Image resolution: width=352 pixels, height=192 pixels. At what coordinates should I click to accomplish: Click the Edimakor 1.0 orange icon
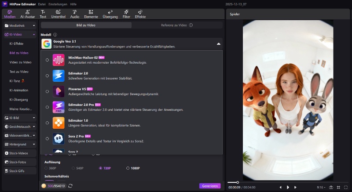(x=59, y=123)
